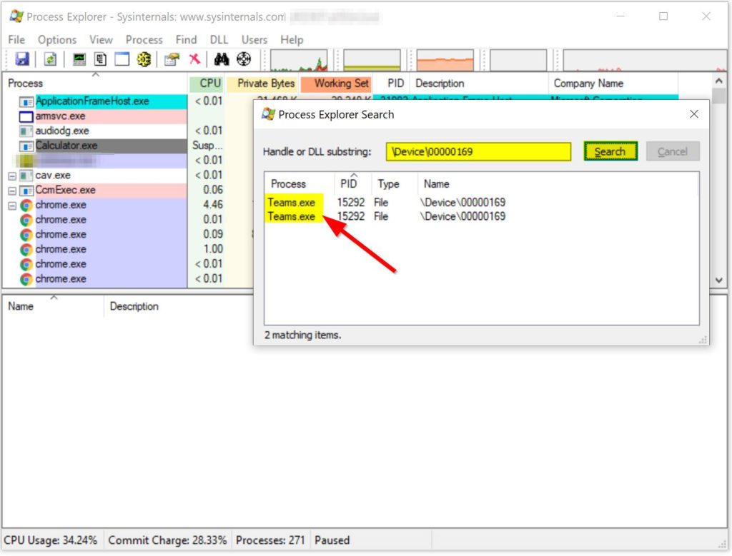Click the binoculars Find Handle icon
732x556 pixels.
pyautogui.click(x=222, y=60)
